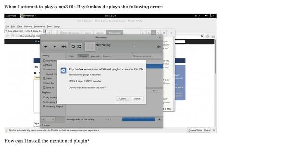Click Cancel in the plugin dialog
Screen dimensions: 298x168
122,99
